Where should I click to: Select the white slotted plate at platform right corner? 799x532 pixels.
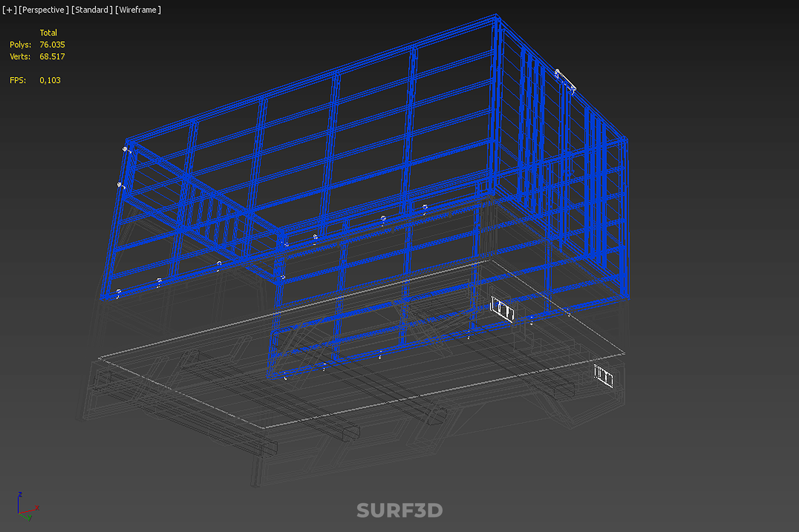coord(603,376)
